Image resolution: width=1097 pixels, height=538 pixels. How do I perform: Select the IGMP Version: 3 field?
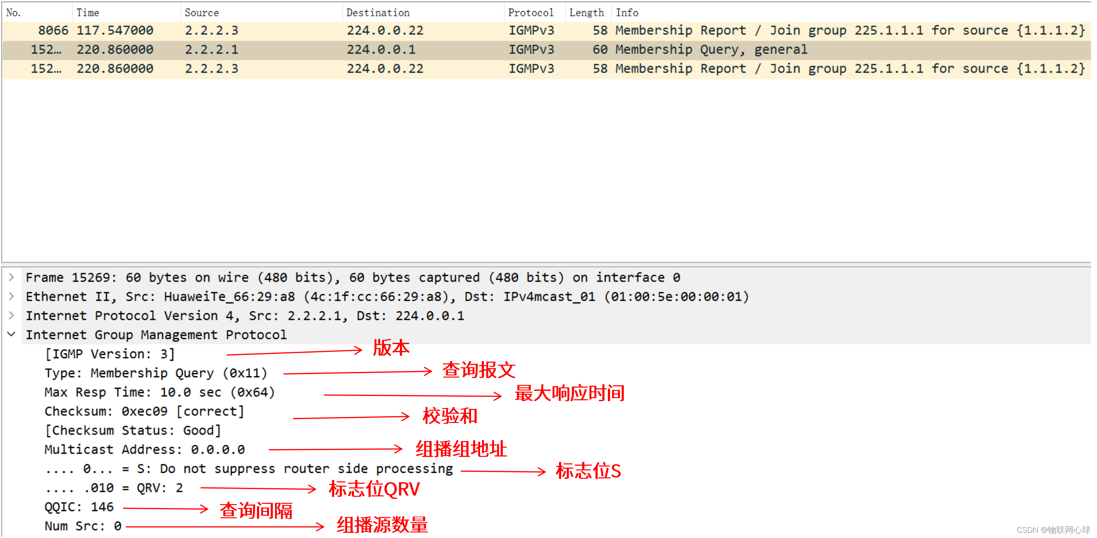click(x=109, y=354)
